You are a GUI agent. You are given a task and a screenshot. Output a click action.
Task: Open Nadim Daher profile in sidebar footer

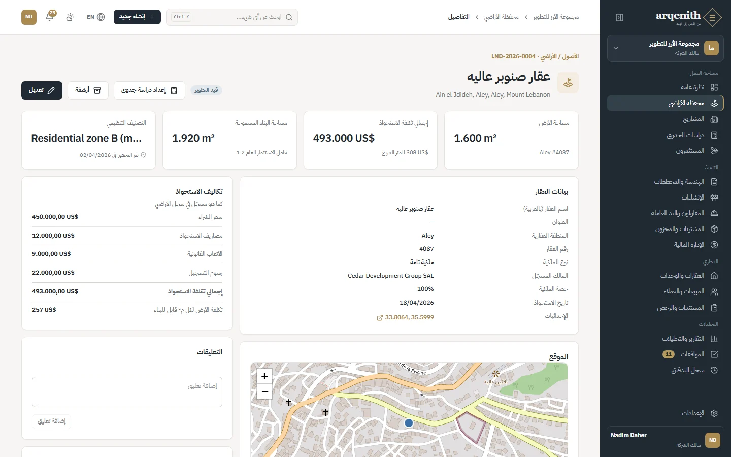pos(665,440)
